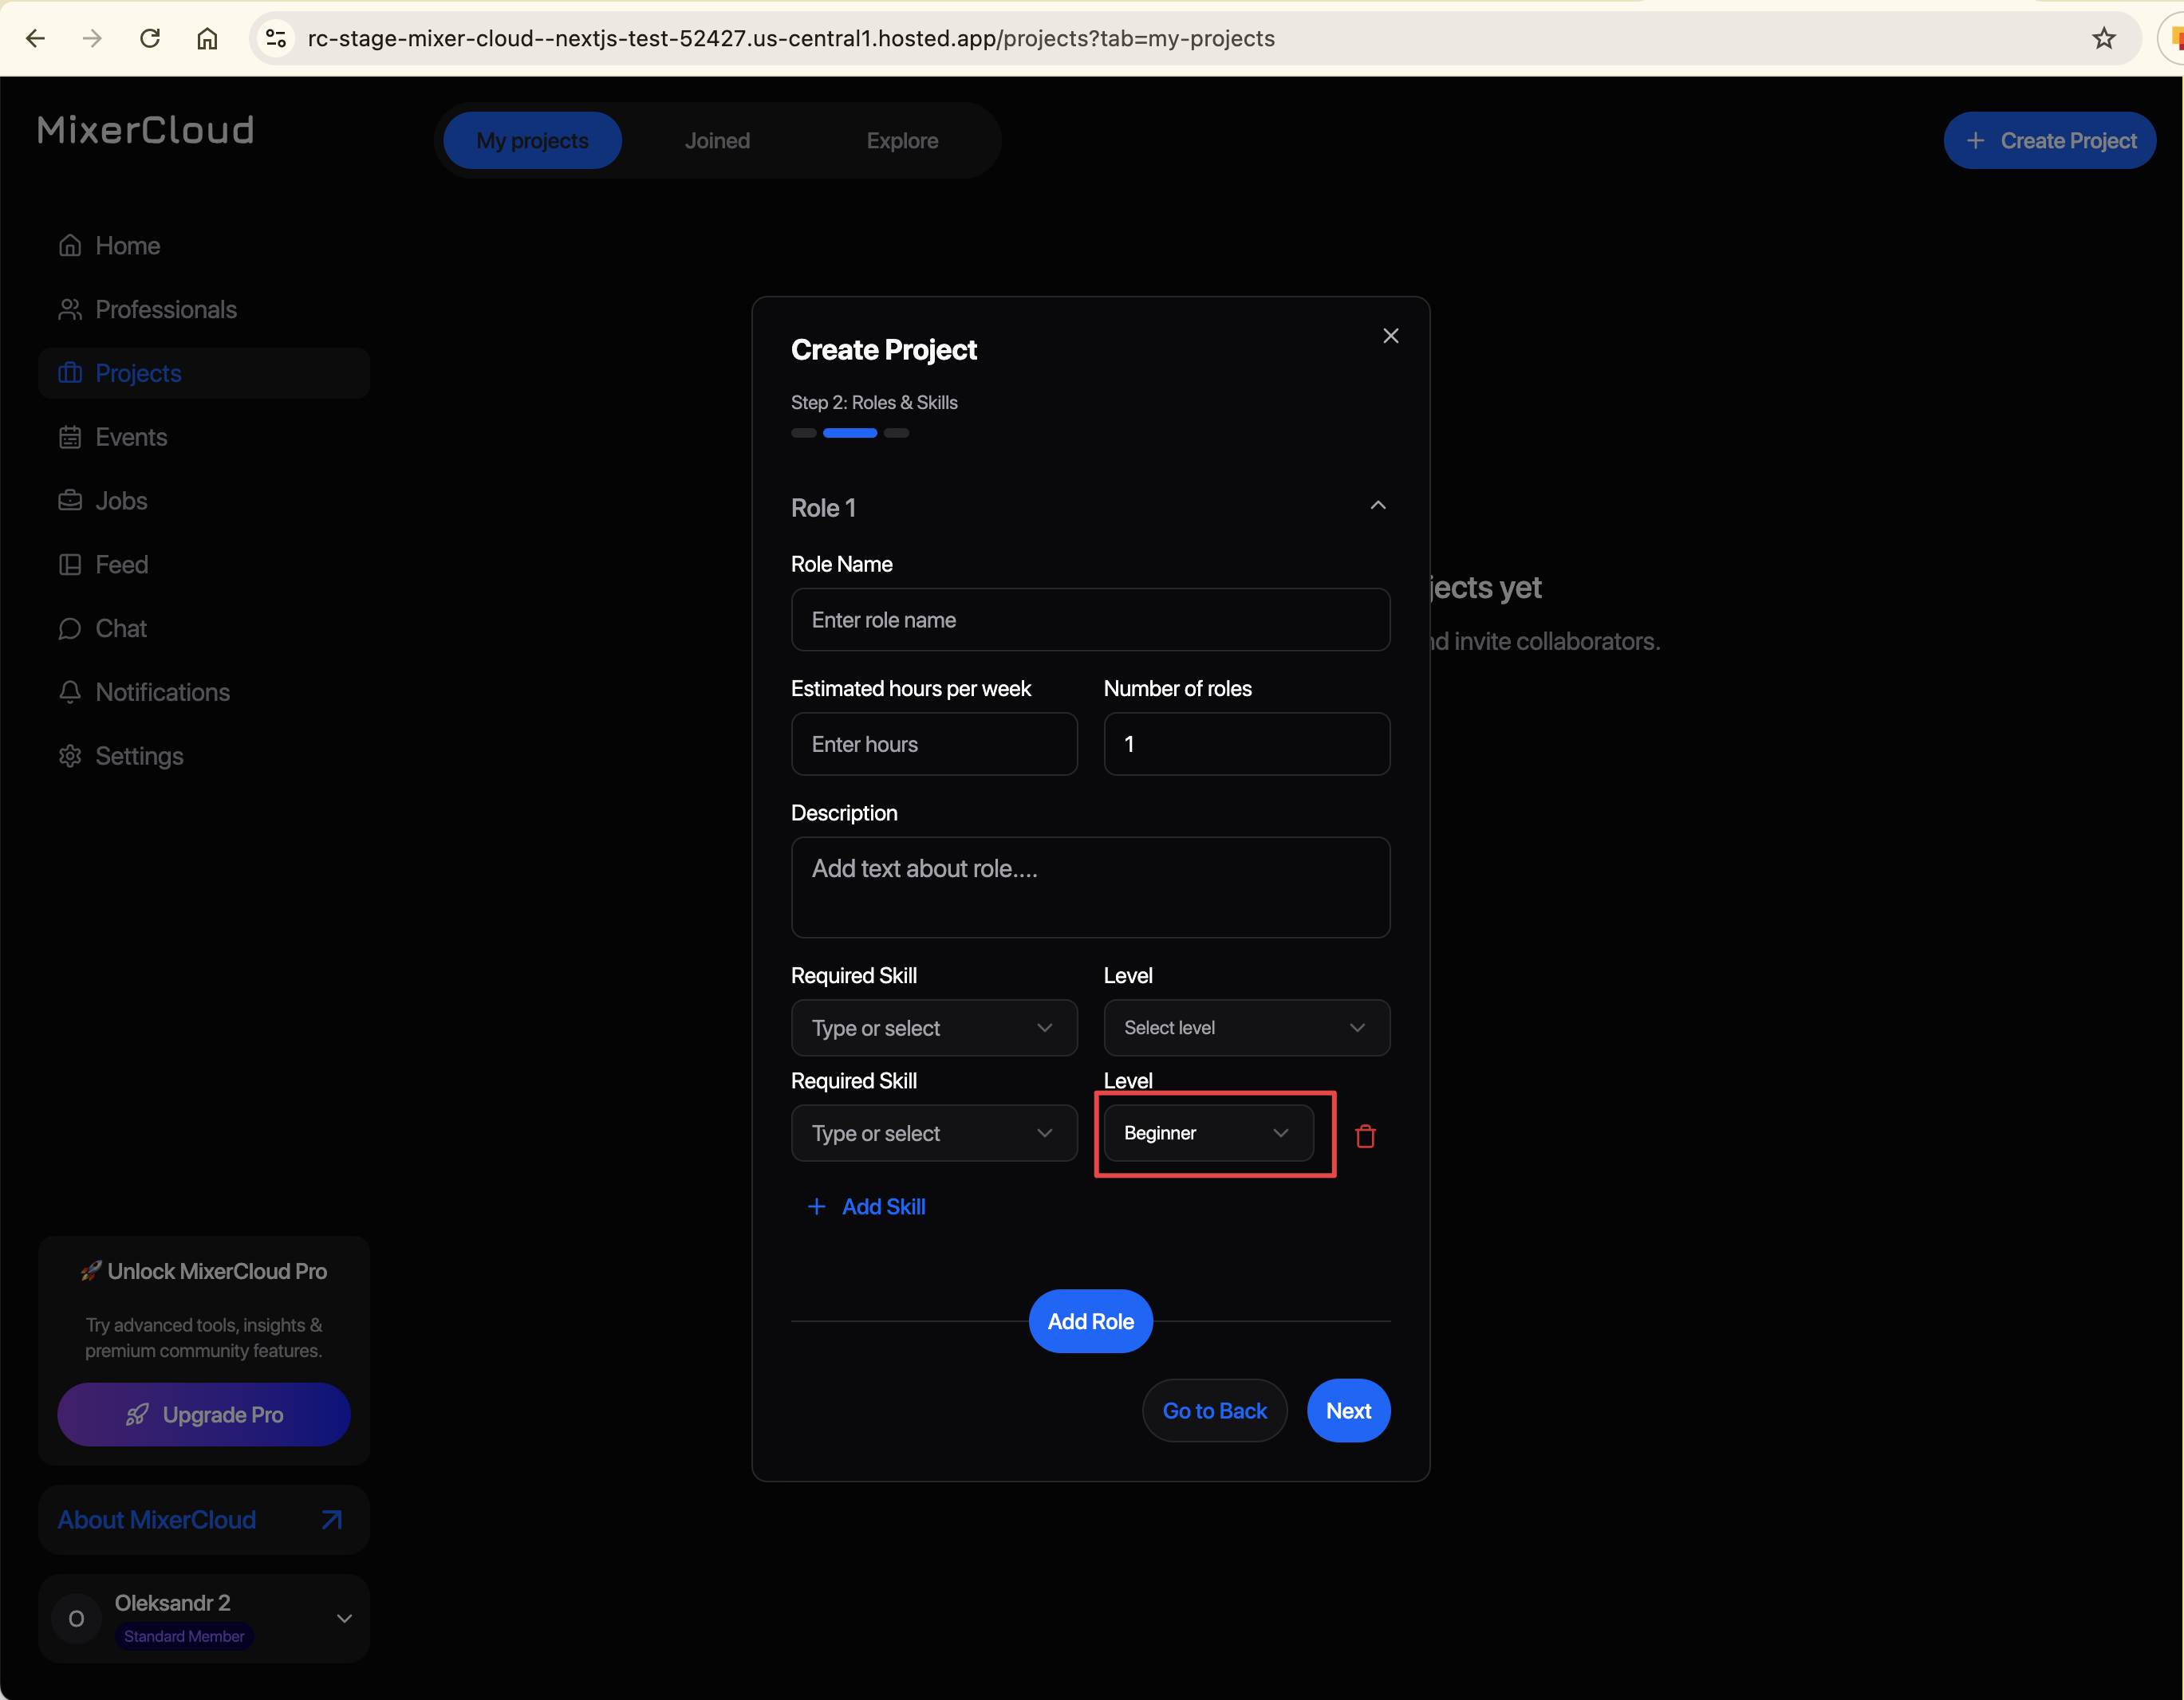Open first Required Skill dropdown

click(933, 1029)
